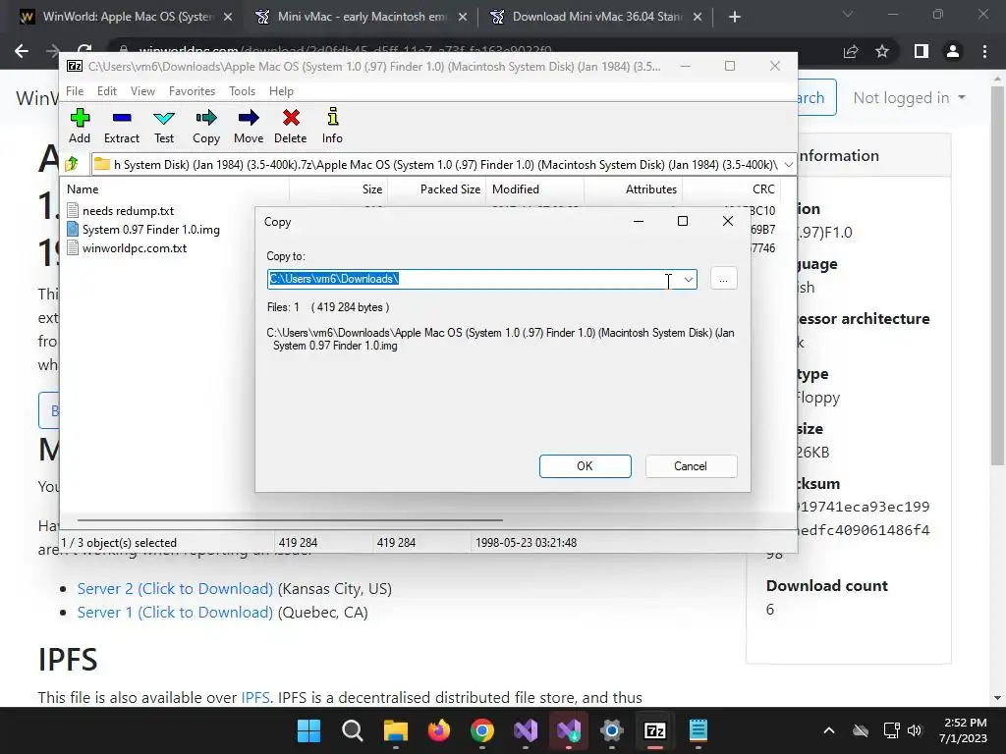Open the Notepad taskbar icon

699,730
